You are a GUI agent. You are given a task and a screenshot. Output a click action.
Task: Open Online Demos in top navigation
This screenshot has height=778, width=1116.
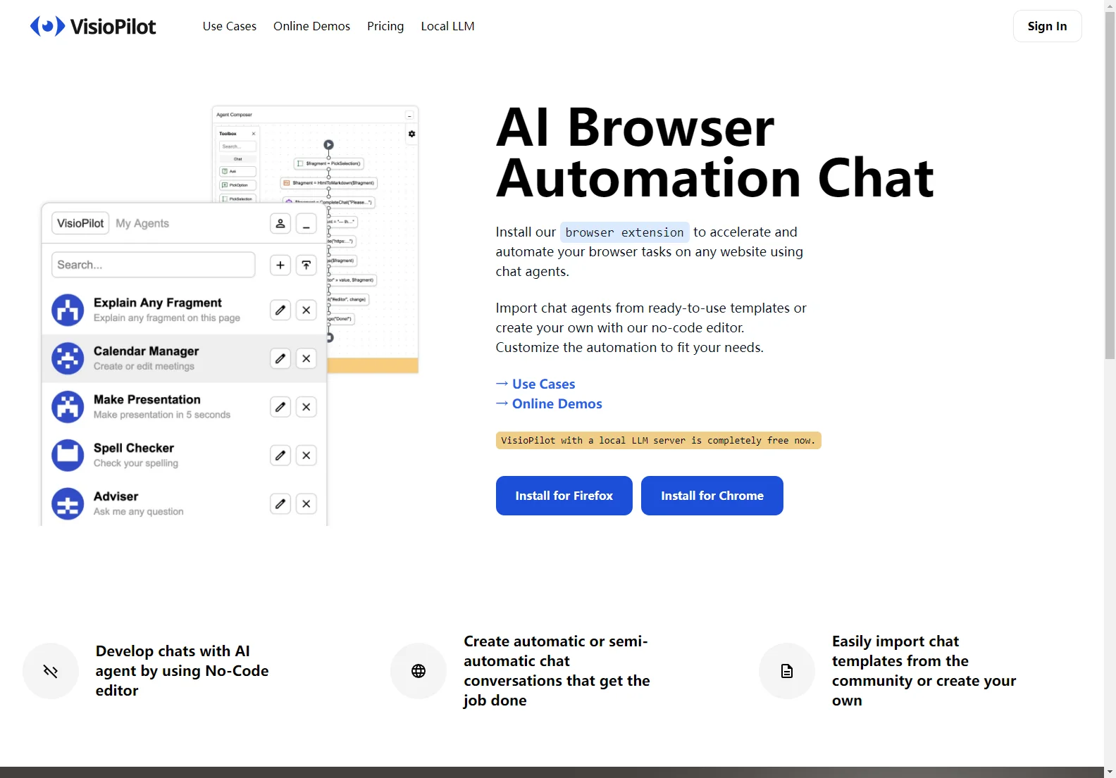click(x=311, y=26)
